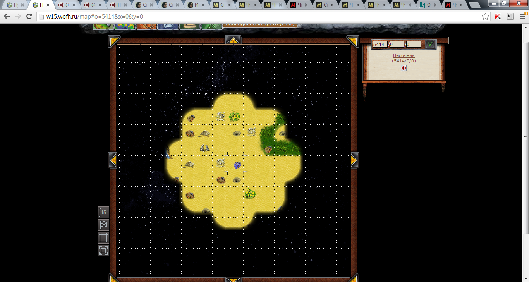Screen dimensions: 529x282
Task: Click the last coordinate field beside the checkmark
Action: point(413,45)
